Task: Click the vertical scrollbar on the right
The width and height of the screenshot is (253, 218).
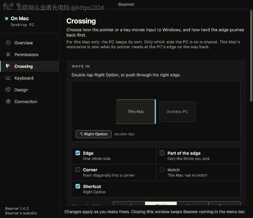Action: [251, 56]
